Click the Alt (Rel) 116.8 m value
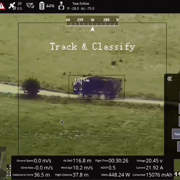This screenshot has width=180, height=180. 82,161
